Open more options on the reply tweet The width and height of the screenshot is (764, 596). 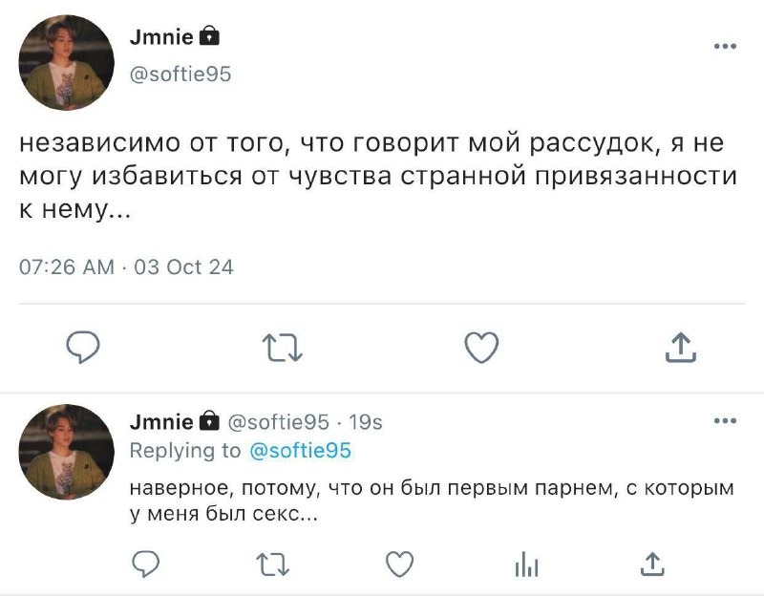tap(725, 420)
